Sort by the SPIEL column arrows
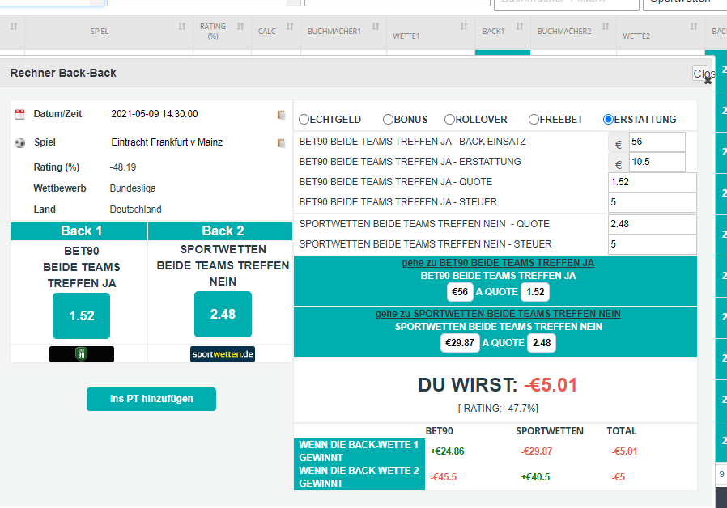This screenshot has height=508, width=727. tap(182, 27)
